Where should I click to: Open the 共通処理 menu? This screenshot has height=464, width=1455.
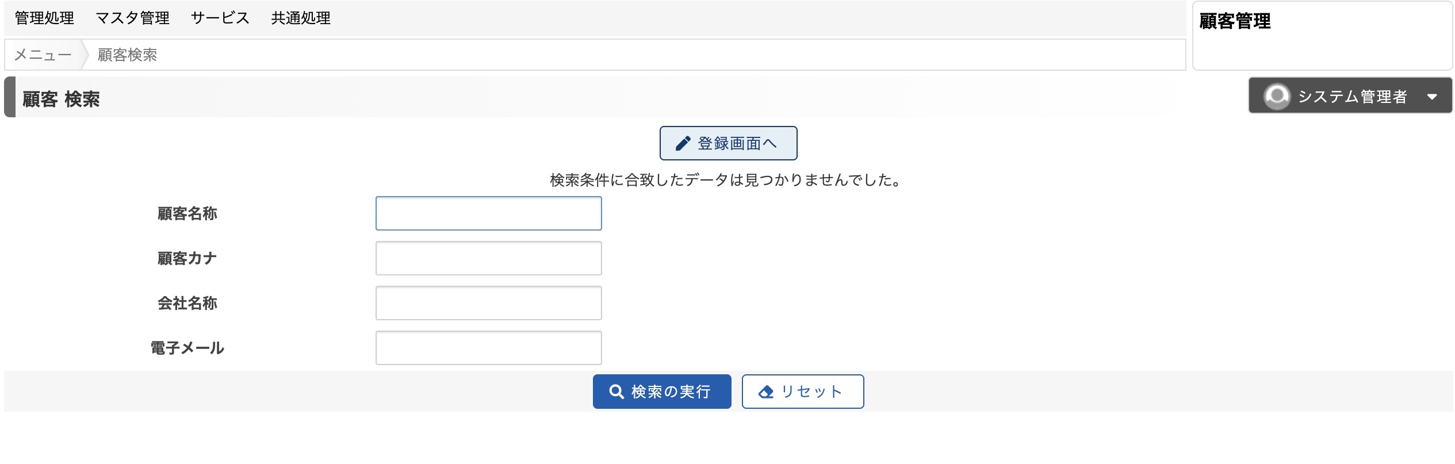[301, 18]
